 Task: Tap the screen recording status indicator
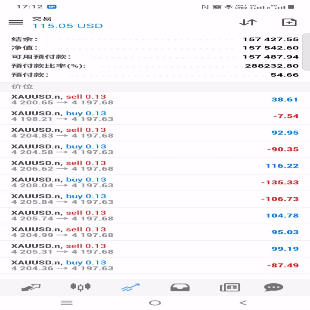tap(52, 7)
